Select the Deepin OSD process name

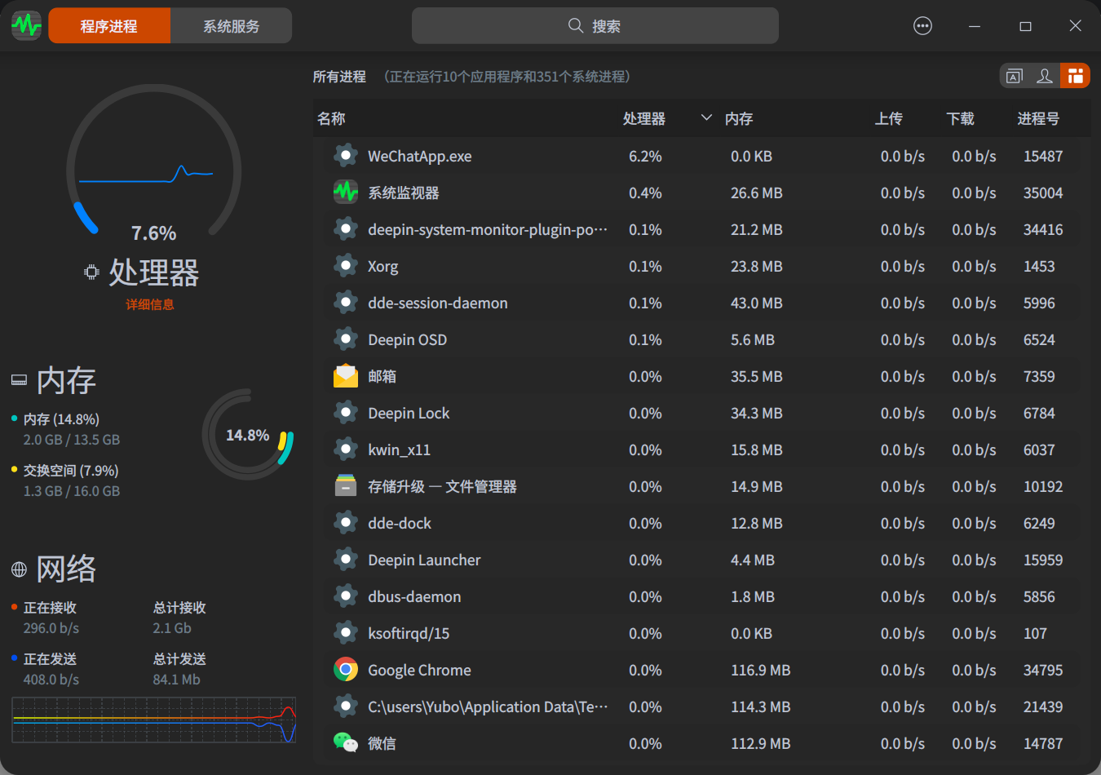pyautogui.click(x=408, y=340)
